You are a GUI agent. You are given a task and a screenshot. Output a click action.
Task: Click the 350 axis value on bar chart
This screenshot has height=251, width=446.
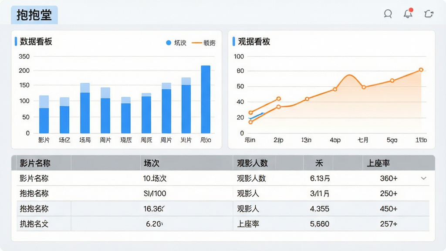[x=24, y=57]
